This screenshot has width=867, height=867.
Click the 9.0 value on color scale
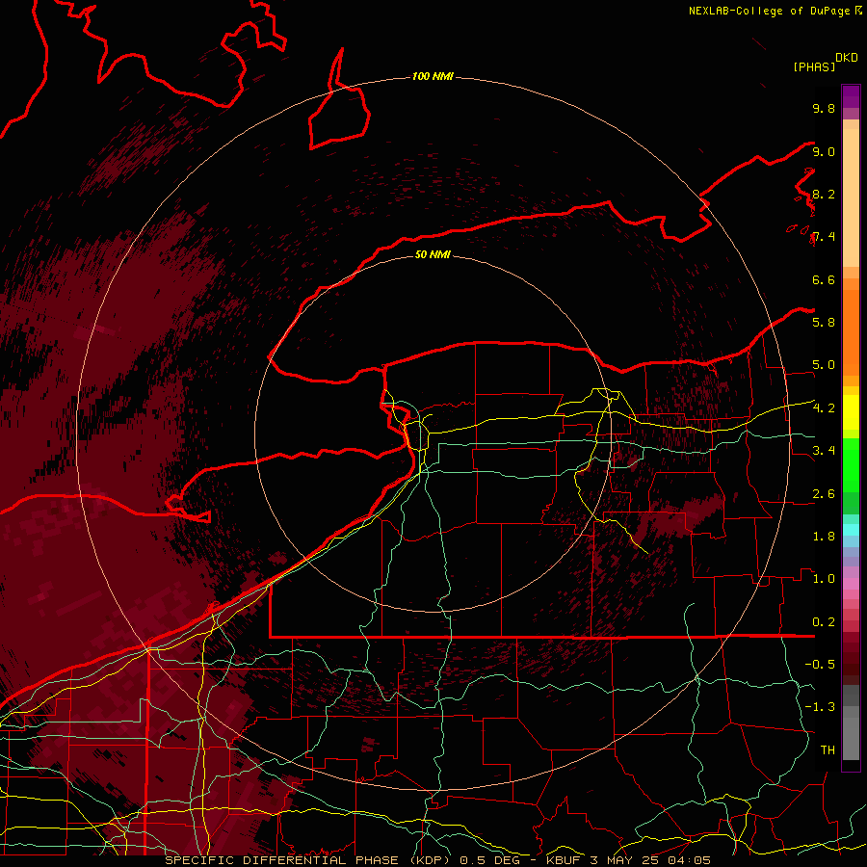(x=824, y=152)
